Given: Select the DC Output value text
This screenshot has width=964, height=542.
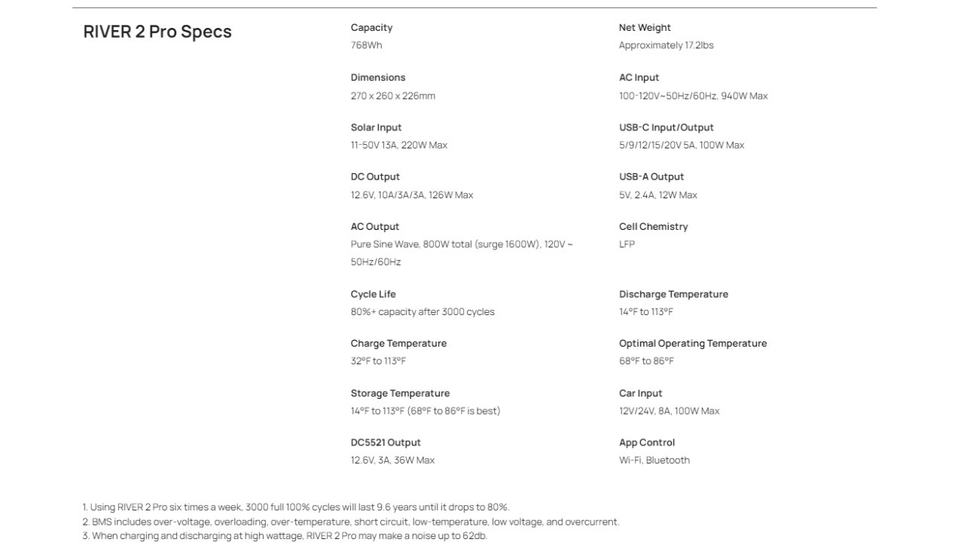Looking at the screenshot, I should [x=412, y=195].
